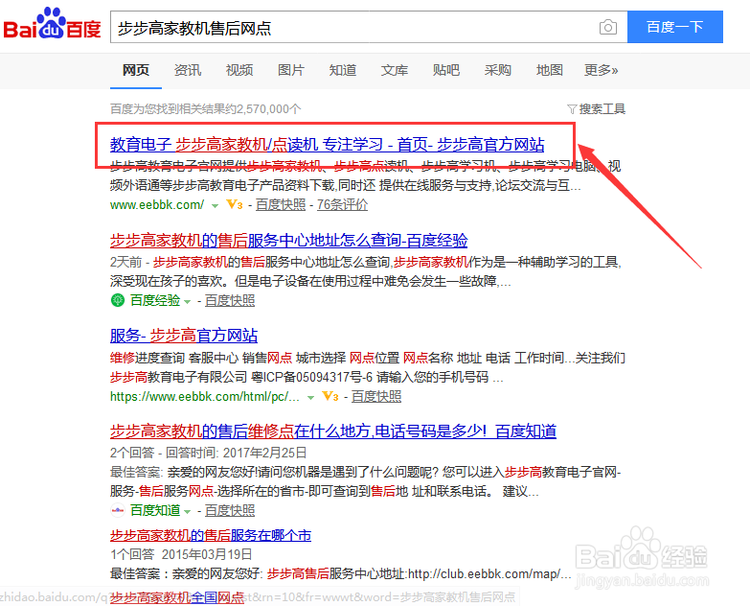Expand the dropdown arrow after 百度知道
This screenshot has height=606, width=750.
(188, 512)
